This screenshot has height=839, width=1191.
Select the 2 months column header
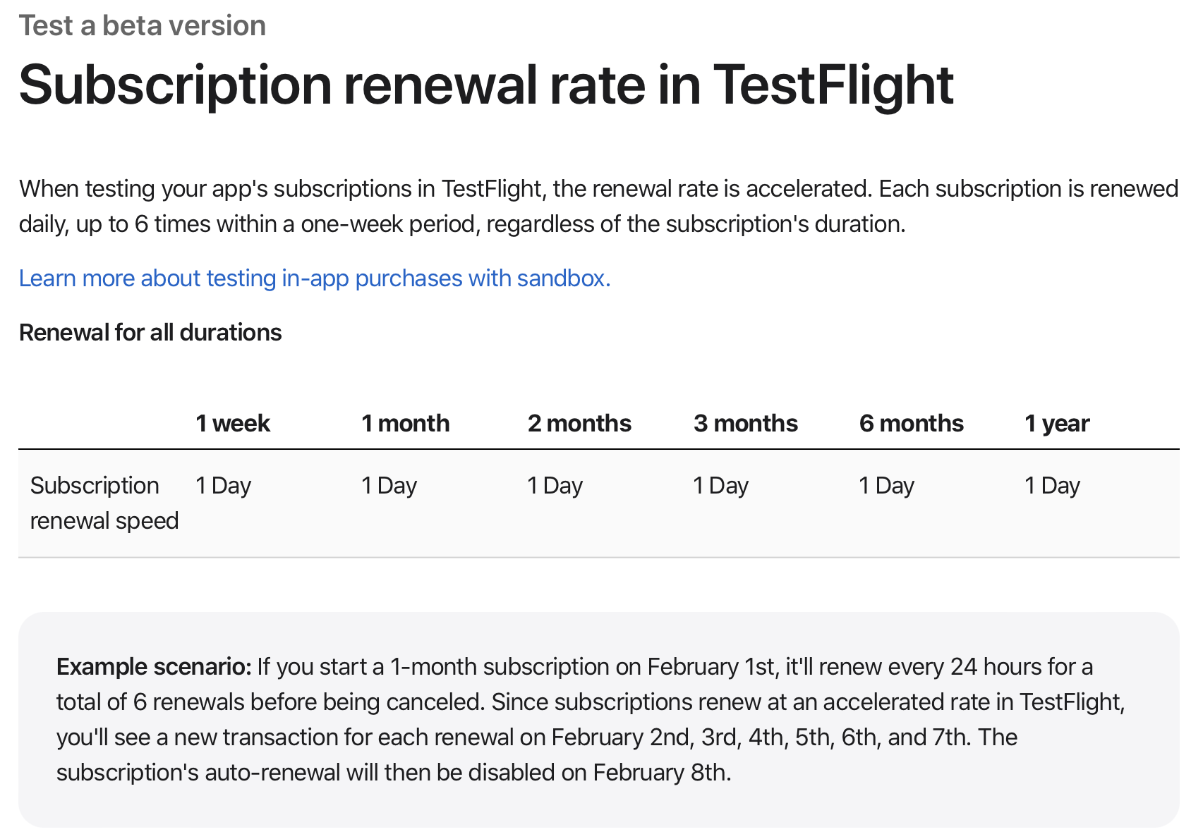tap(579, 423)
